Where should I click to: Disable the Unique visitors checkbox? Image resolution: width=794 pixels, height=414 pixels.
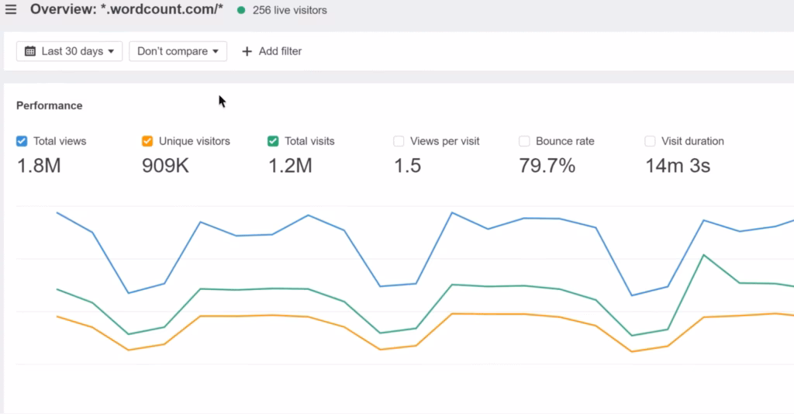click(147, 141)
